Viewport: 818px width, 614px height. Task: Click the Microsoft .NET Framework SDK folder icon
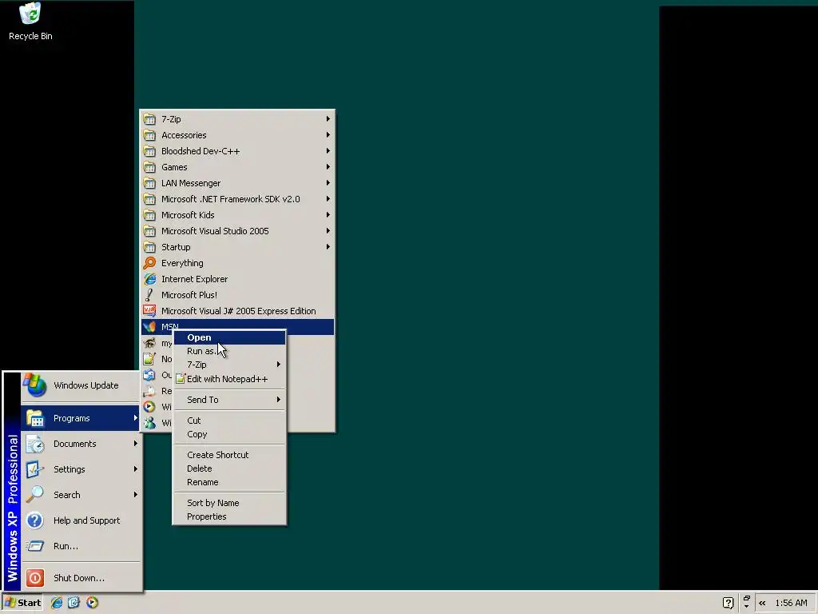click(x=149, y=199)
